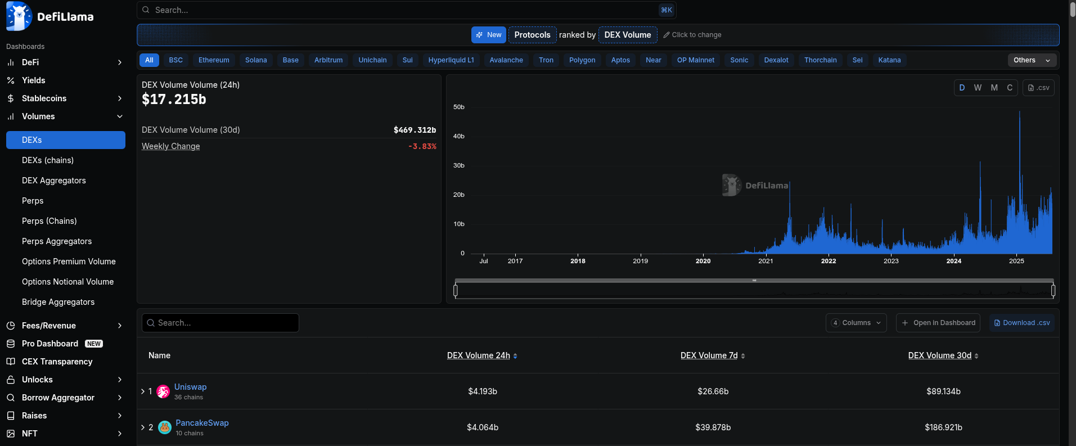Open DEX Aggregators page
Viewport: 1076px width, 446px height.
click(54, 181)
